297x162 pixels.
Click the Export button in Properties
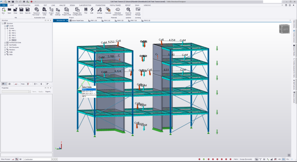48,91
